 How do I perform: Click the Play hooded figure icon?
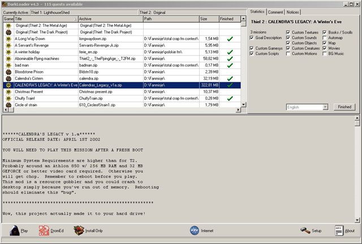click(15, 230)
